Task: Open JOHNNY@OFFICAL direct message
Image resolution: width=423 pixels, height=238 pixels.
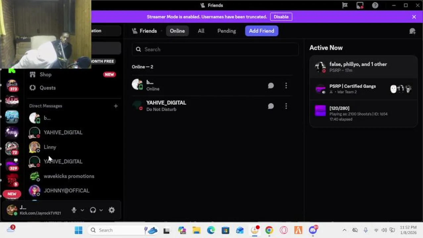Action: (x=73, y=191)
